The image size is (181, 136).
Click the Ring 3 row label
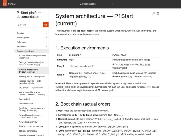[x=60, y=75]
